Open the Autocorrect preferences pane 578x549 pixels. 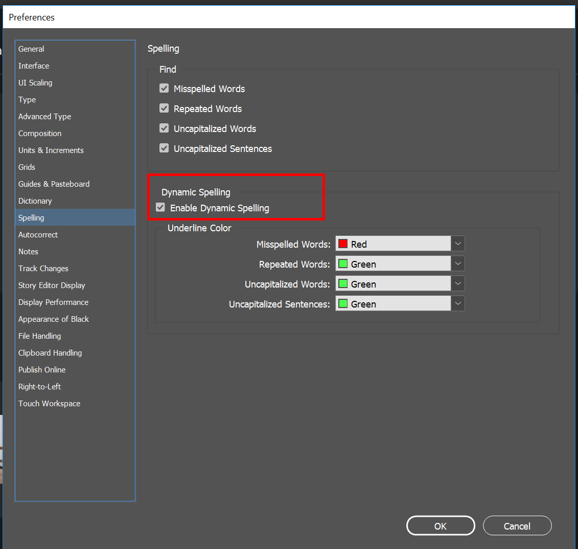point(38,234)
